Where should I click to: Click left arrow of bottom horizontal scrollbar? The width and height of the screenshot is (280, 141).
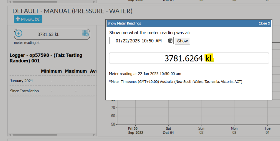pos(10,135)
